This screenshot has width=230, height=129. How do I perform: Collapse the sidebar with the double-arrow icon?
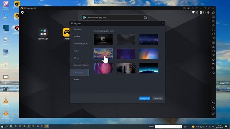click(213, 8)
